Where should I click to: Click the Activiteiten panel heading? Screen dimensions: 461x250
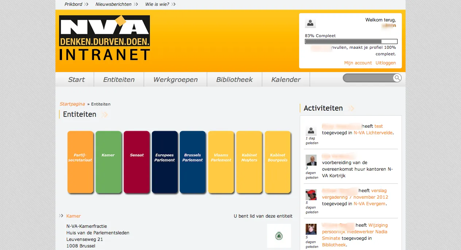click(323, 108)
